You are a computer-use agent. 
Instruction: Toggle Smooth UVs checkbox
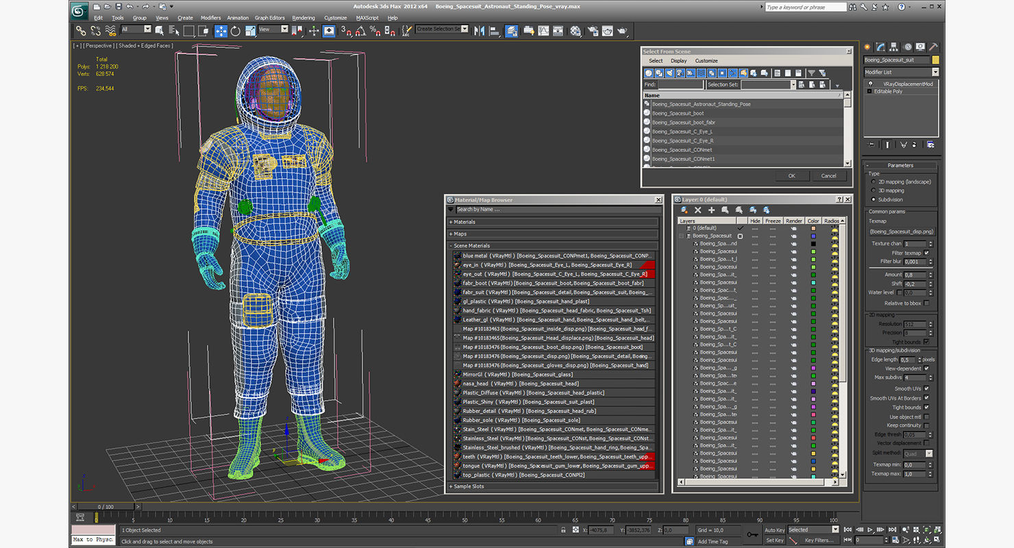pyautogui.click(x=926, y=388)
